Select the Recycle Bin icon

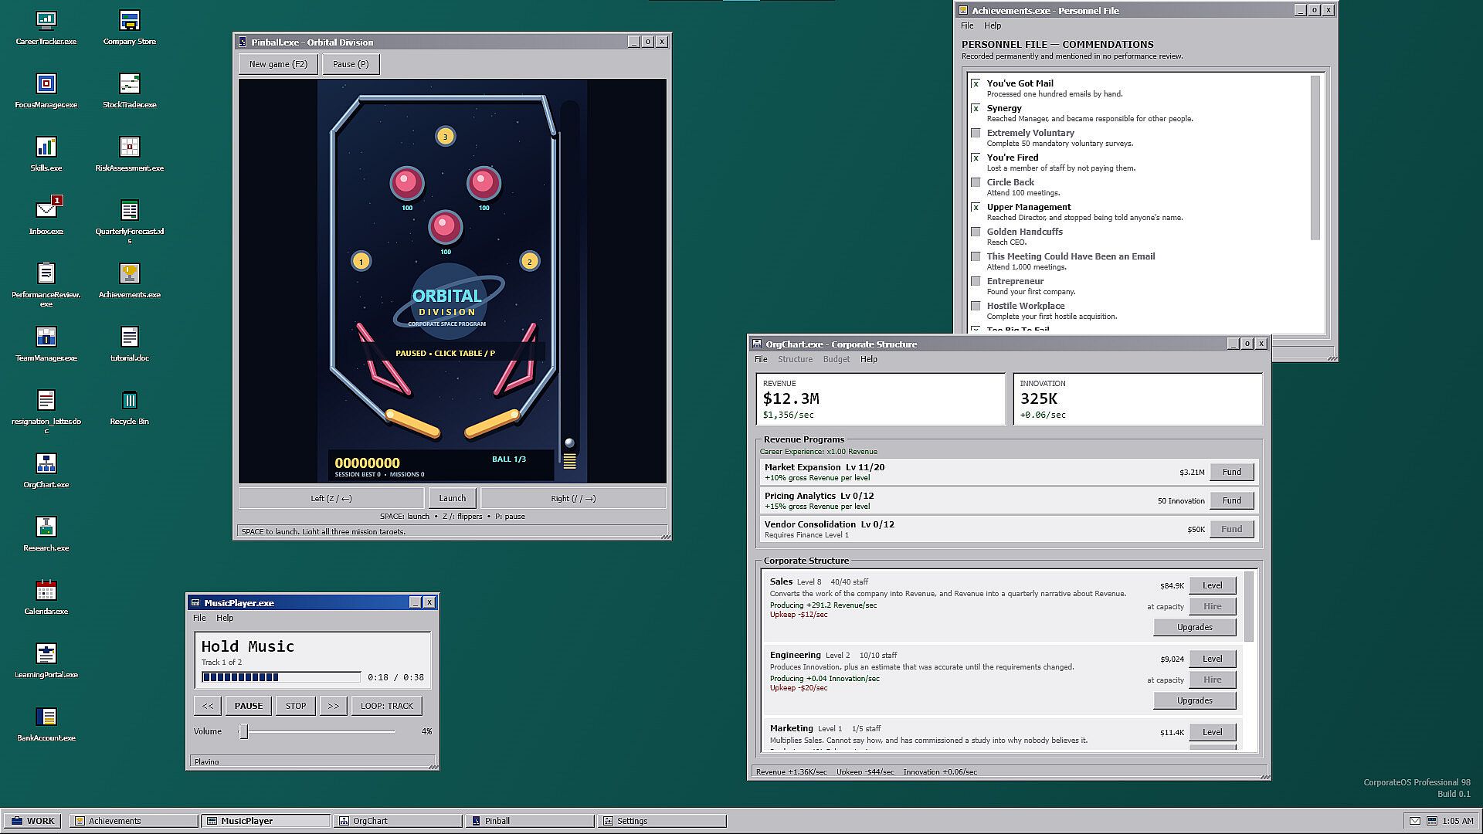(x=129, y=408)
